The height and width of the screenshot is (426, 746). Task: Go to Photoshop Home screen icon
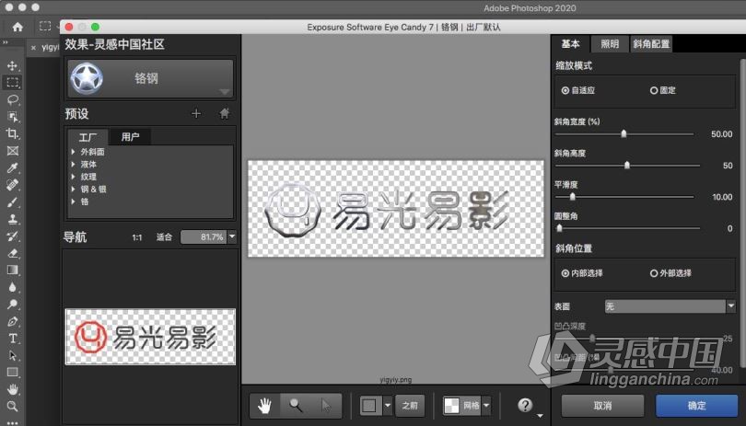17,27
